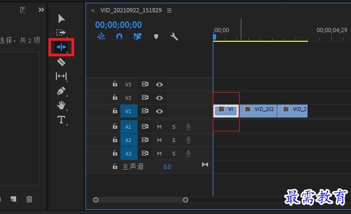Select the Hand tool
351x214 pixels.
[61, 105]
